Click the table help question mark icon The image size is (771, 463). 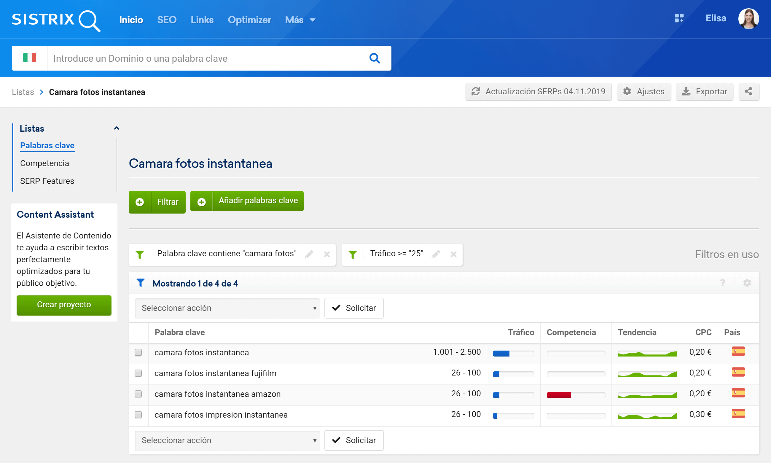tap(723, 283)
